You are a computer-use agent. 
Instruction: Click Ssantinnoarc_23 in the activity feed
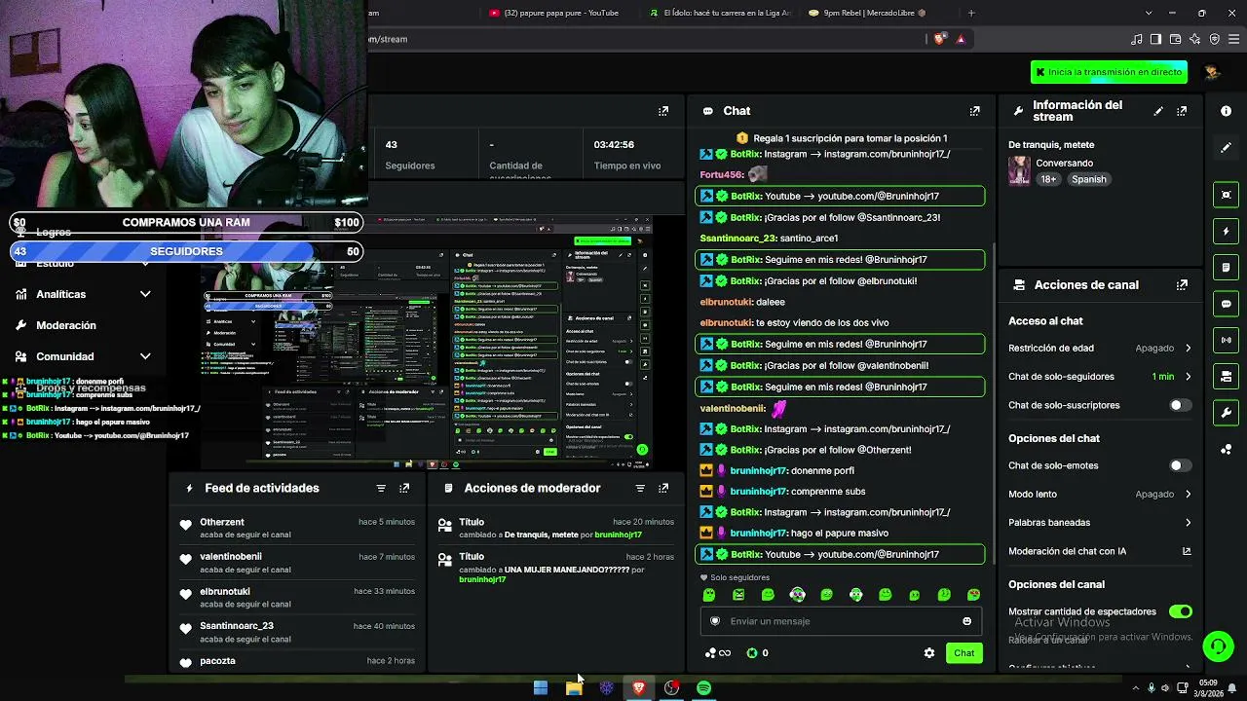point(237,626)
